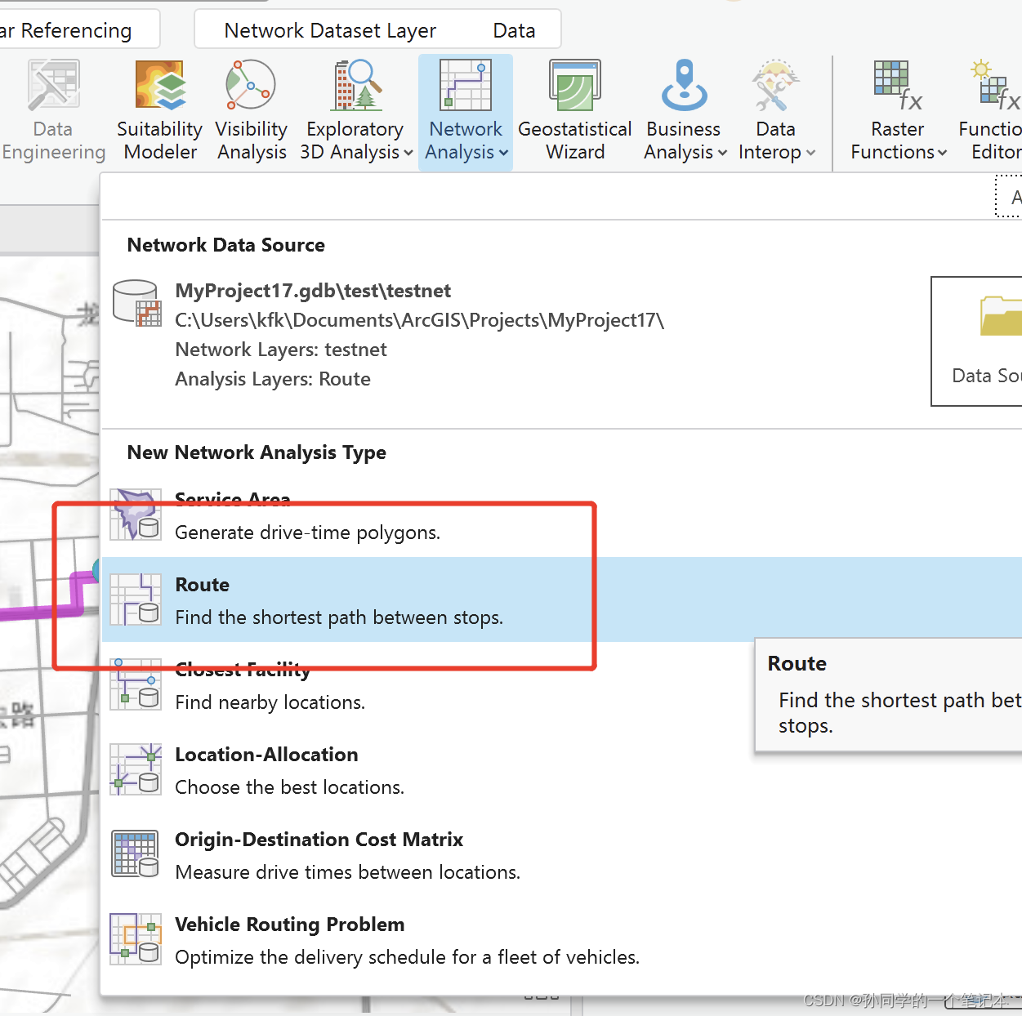This screenshot has width=1022, height=1016.
Task: Click the Data Source button label
Action: [x=986, y=376]
